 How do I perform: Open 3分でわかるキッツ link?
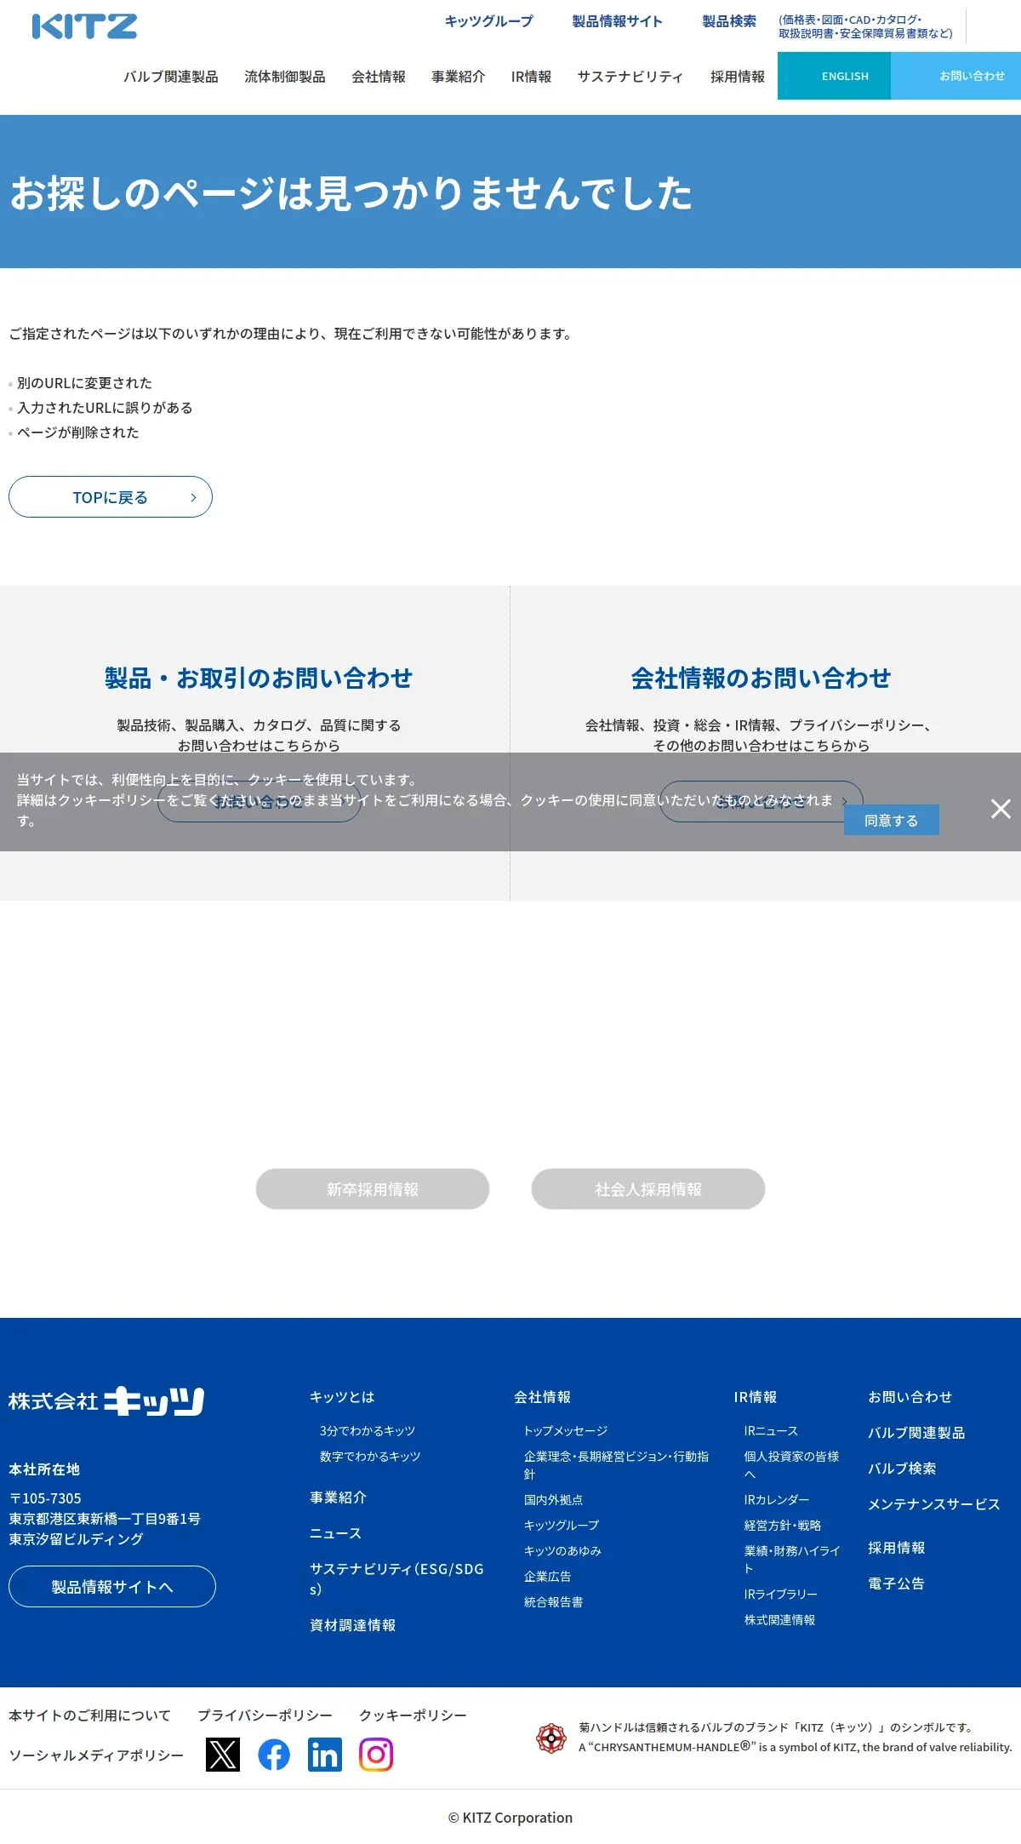(x=368, y=1431)
